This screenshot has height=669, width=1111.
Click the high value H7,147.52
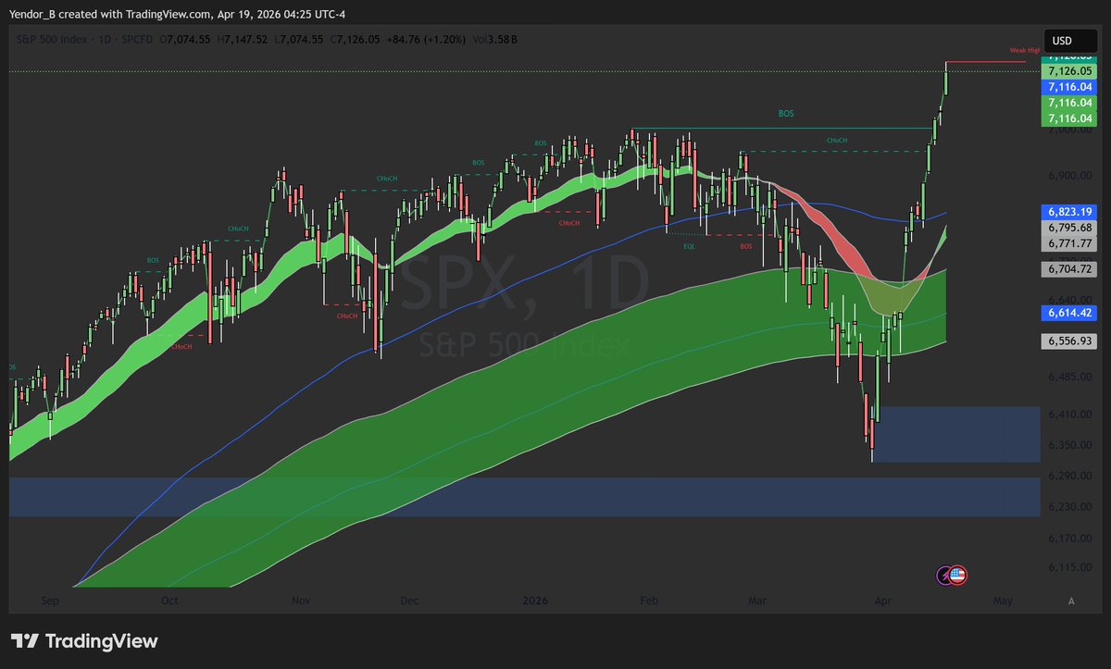(x=241, y=40)
